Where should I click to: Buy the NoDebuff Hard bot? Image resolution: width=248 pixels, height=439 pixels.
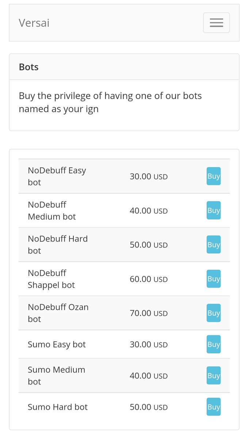[x=213, y=244]
